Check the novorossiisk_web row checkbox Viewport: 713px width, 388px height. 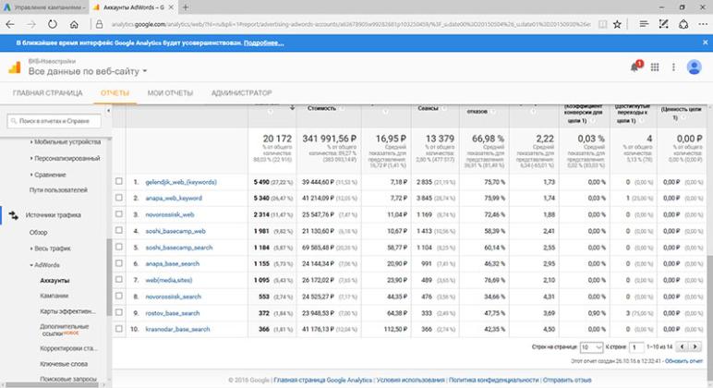tap(119, 214)
